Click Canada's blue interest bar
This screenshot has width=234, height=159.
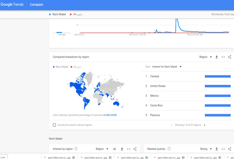[x=218, y=77]
